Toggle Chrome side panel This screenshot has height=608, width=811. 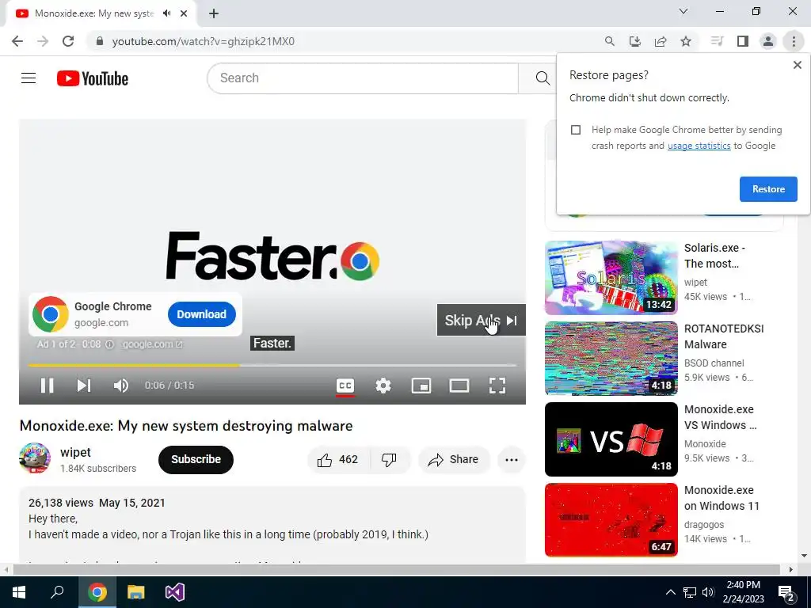(x=743, y=41)
